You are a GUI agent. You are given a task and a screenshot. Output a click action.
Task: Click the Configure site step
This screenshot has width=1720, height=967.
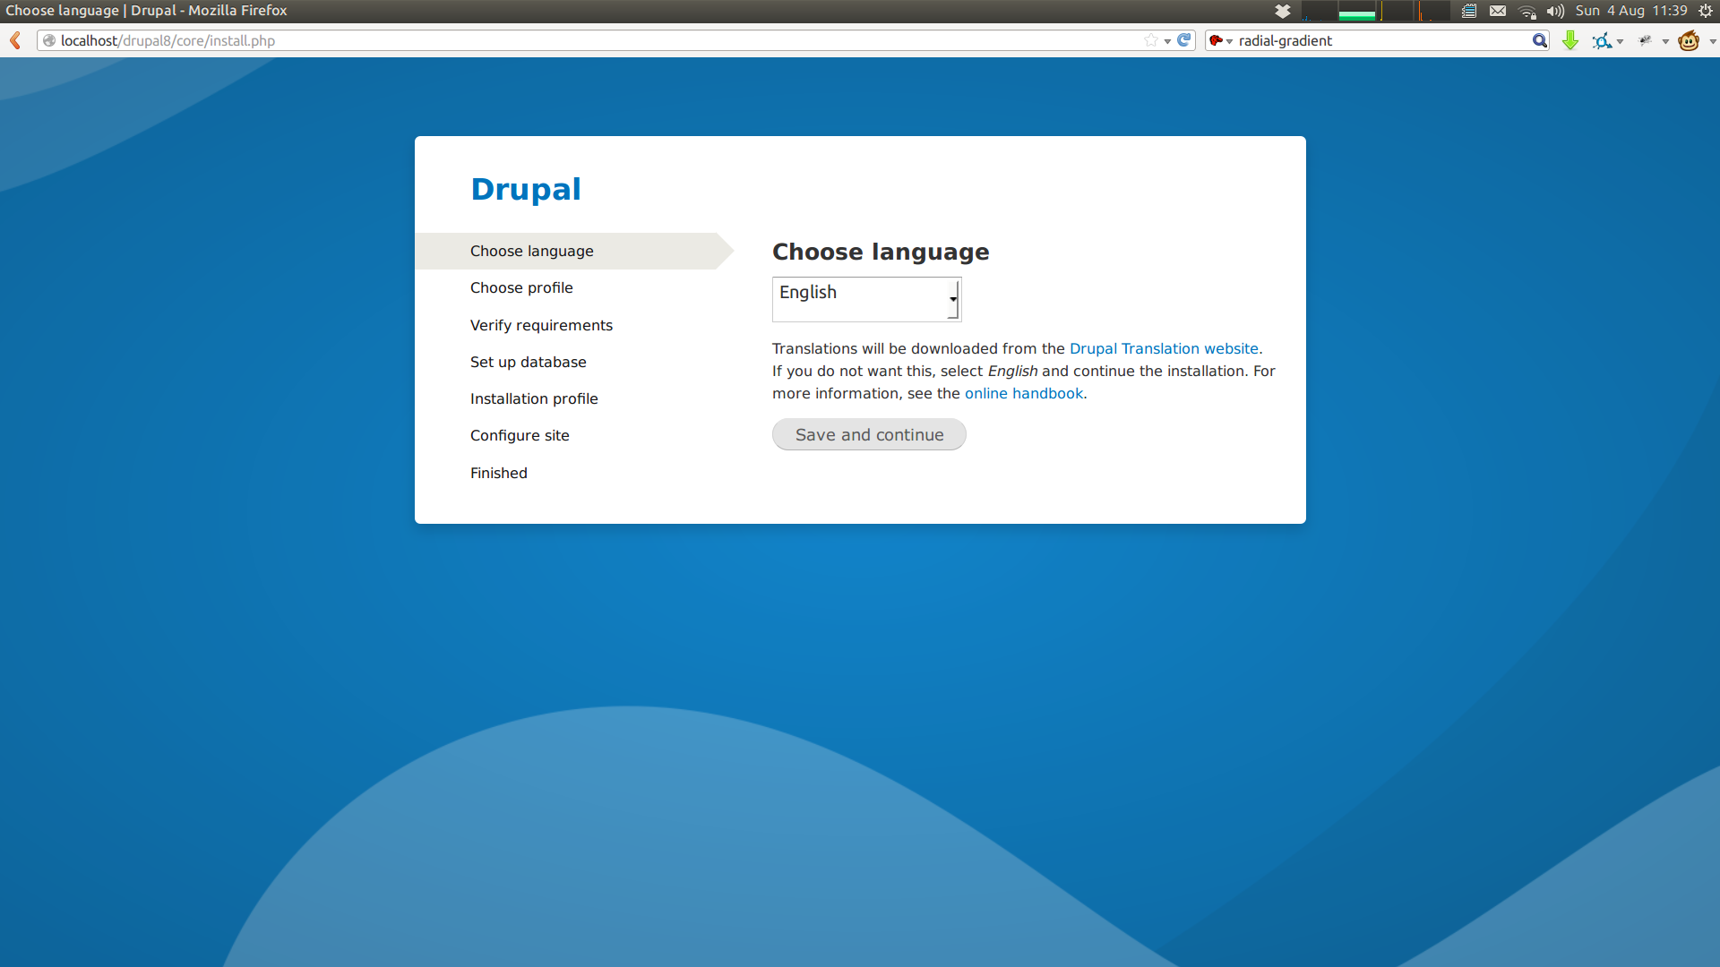click(x=520, y=435)
